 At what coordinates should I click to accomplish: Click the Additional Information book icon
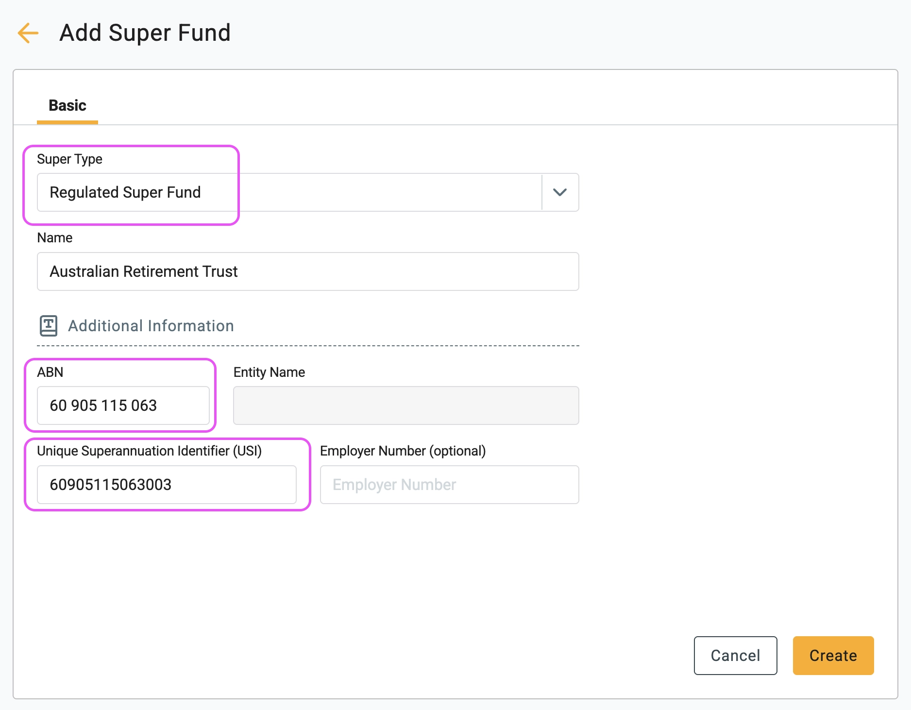tap(49, 326)
